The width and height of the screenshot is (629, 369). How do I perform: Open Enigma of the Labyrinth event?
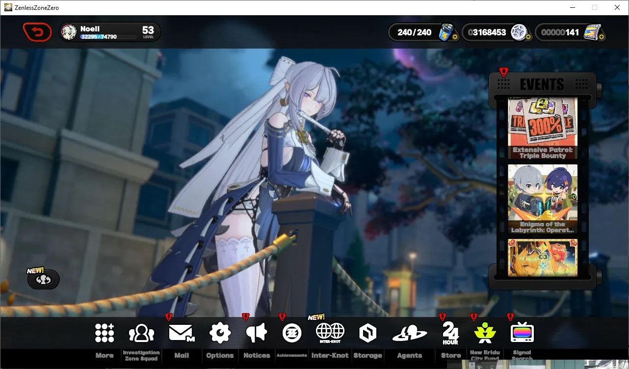click(x=543, y=199)
